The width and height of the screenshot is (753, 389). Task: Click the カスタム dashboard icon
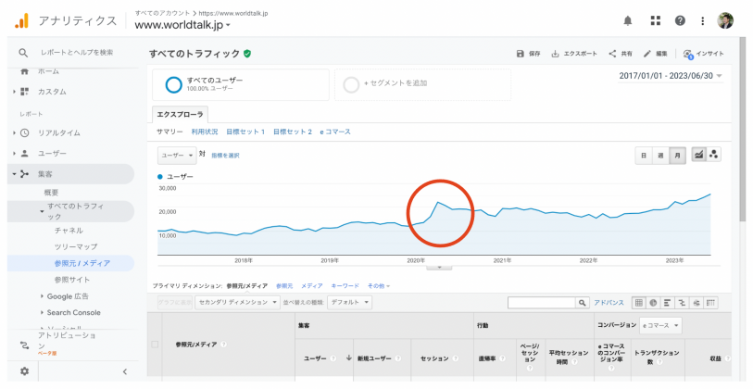(24, 92)
